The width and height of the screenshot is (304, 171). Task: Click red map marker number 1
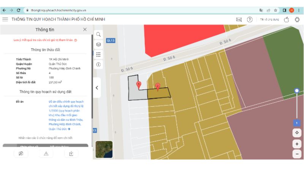click(139, 85)
